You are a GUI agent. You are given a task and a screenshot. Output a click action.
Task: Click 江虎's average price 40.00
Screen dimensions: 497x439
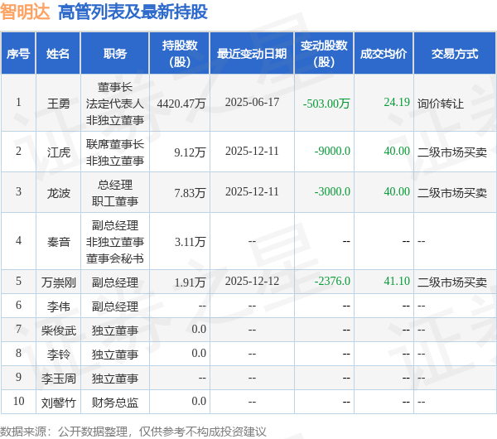coord(397,151)
